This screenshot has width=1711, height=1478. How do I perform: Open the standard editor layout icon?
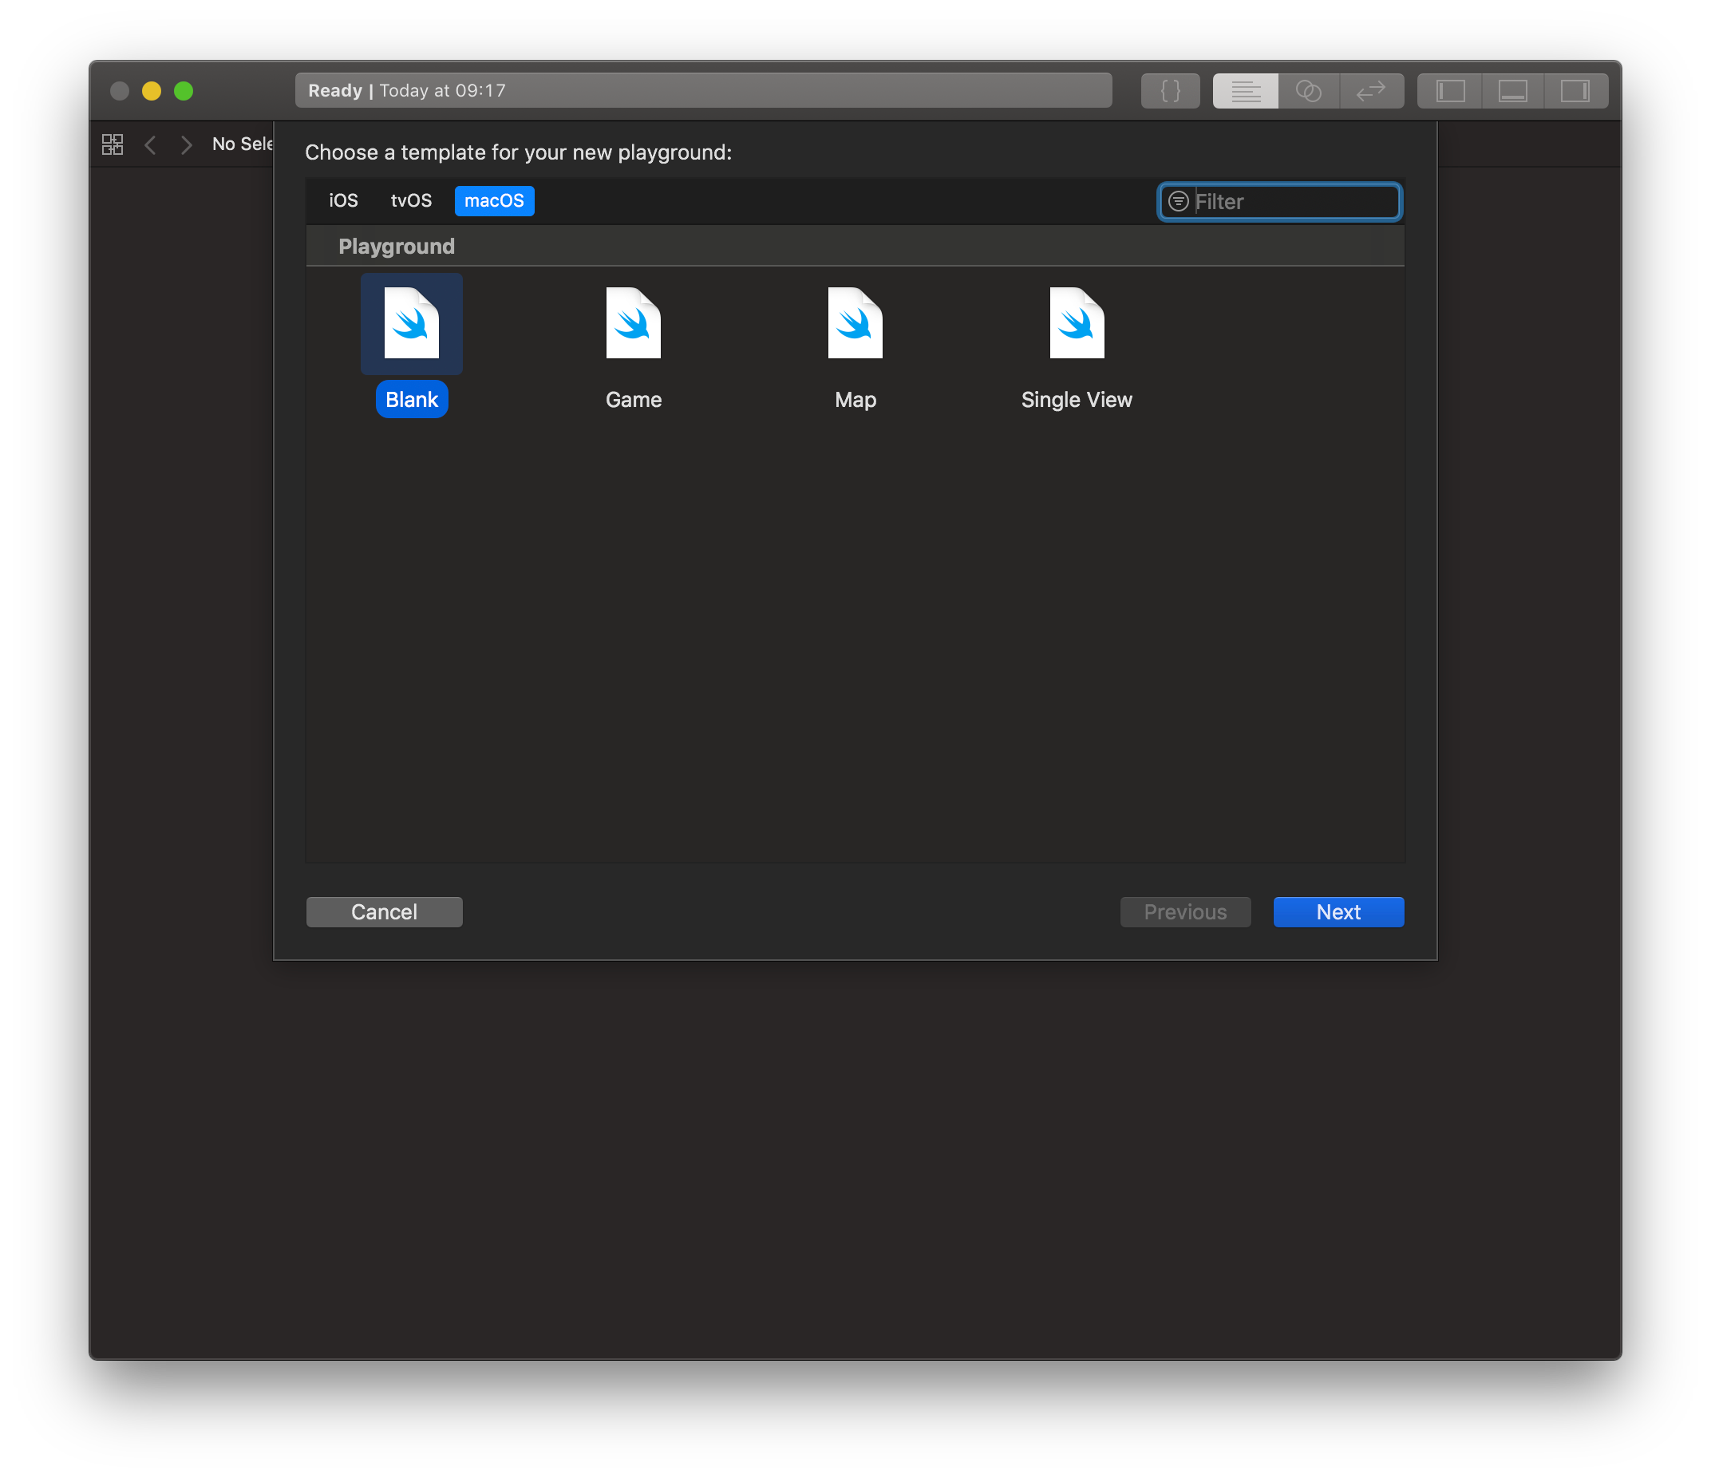1243,91
